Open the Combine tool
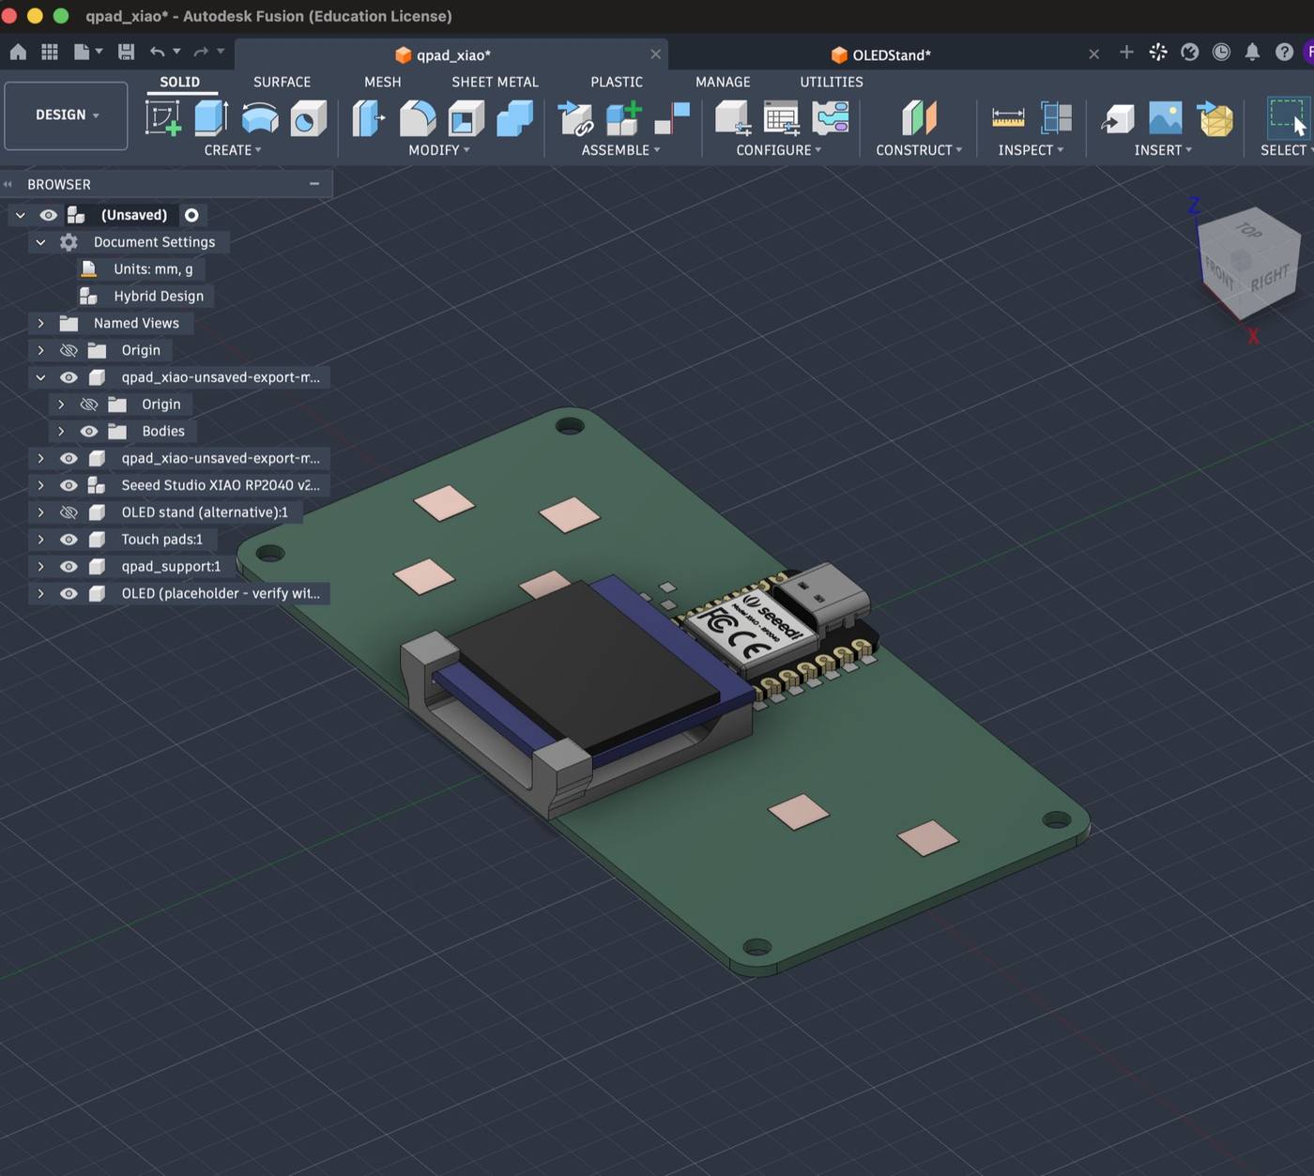The image size is (1314, 1176). coord(514,118)
